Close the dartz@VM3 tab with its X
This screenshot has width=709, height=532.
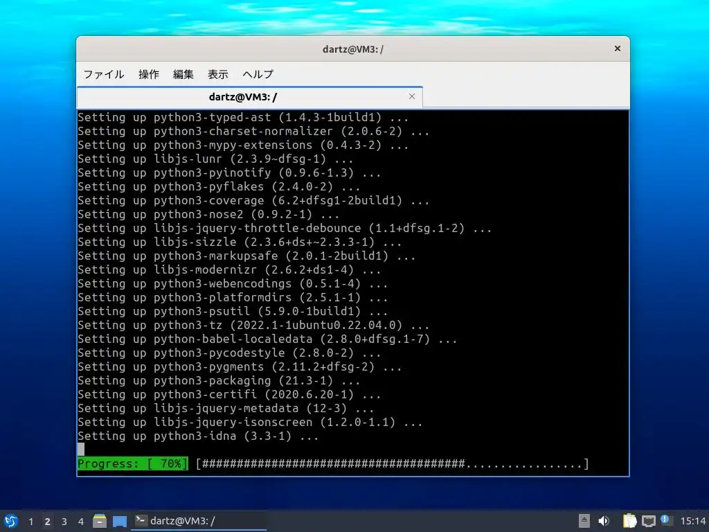point(411,96)
